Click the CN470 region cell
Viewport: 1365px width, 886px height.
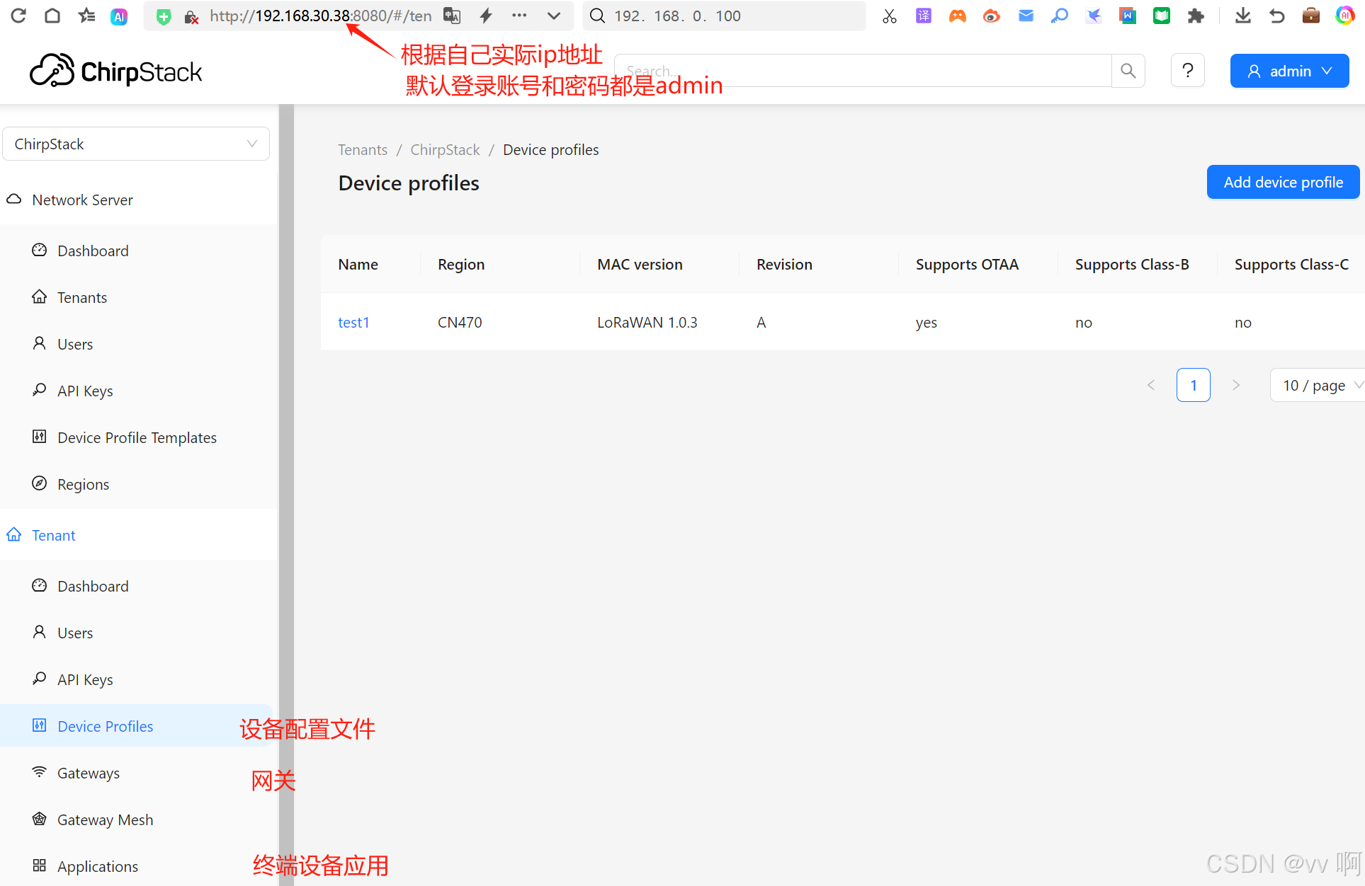pos(460,323)
